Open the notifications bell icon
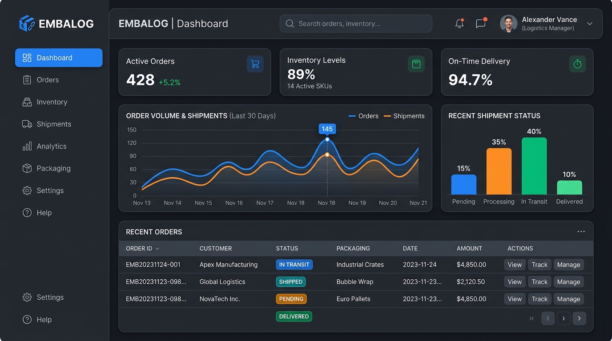This screenshot has width=612, height=341. 459,24
